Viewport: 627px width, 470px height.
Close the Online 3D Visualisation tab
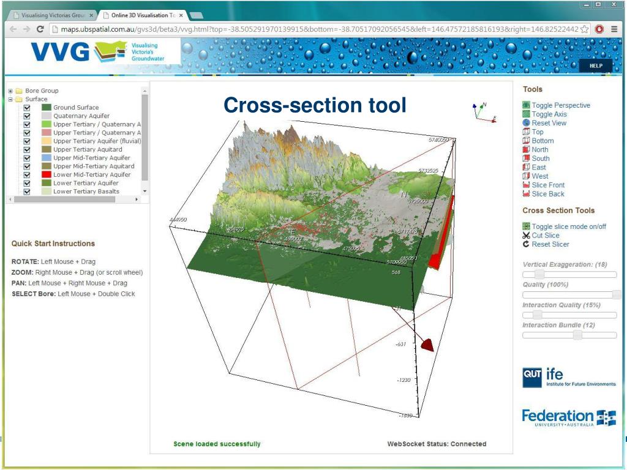click(181, 15)
